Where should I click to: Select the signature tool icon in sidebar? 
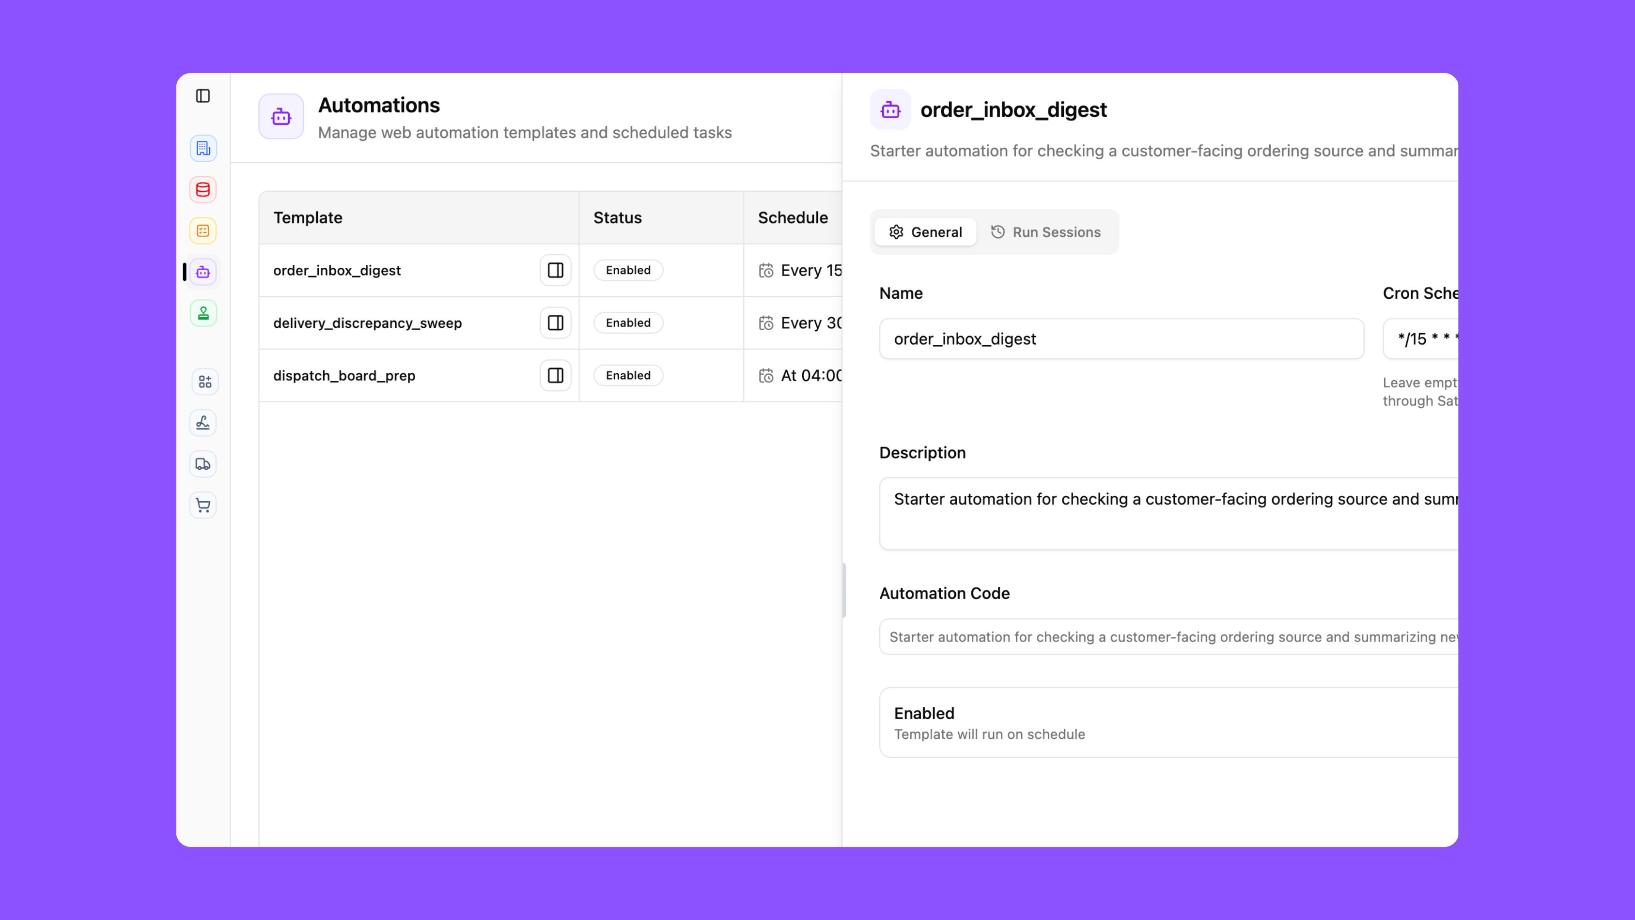pyautogui.click(x=202, y=423)
